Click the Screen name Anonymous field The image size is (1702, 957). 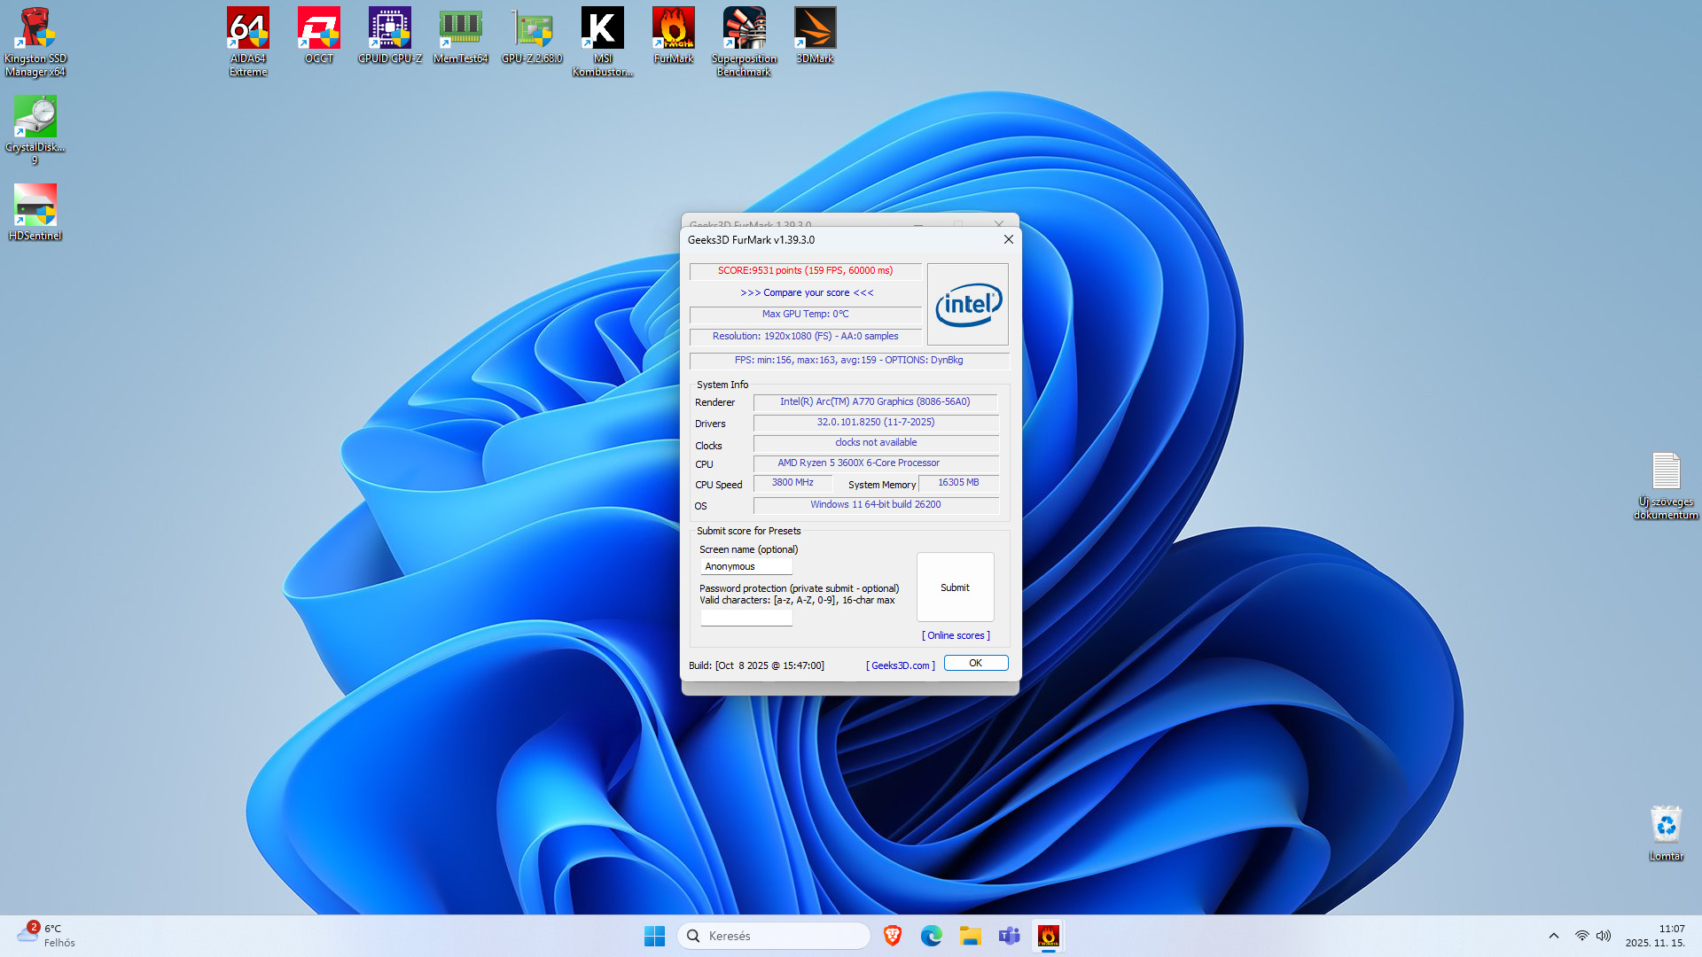[x=746, y=566]
